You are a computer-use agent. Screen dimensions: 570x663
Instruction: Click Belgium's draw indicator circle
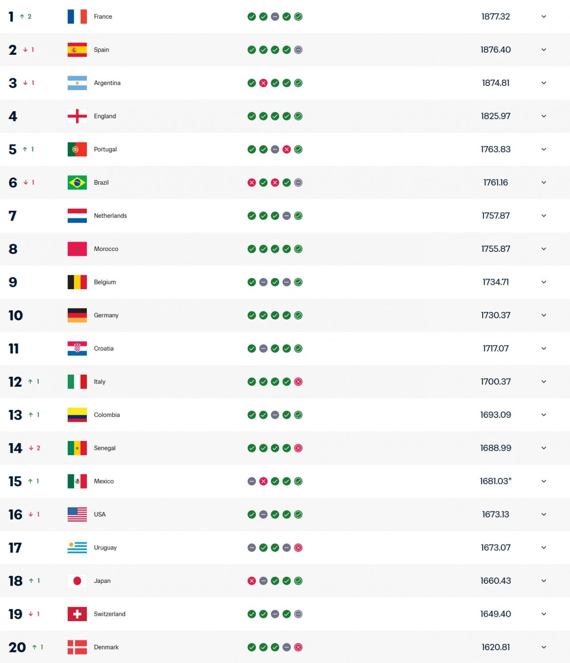coord(263,282)
